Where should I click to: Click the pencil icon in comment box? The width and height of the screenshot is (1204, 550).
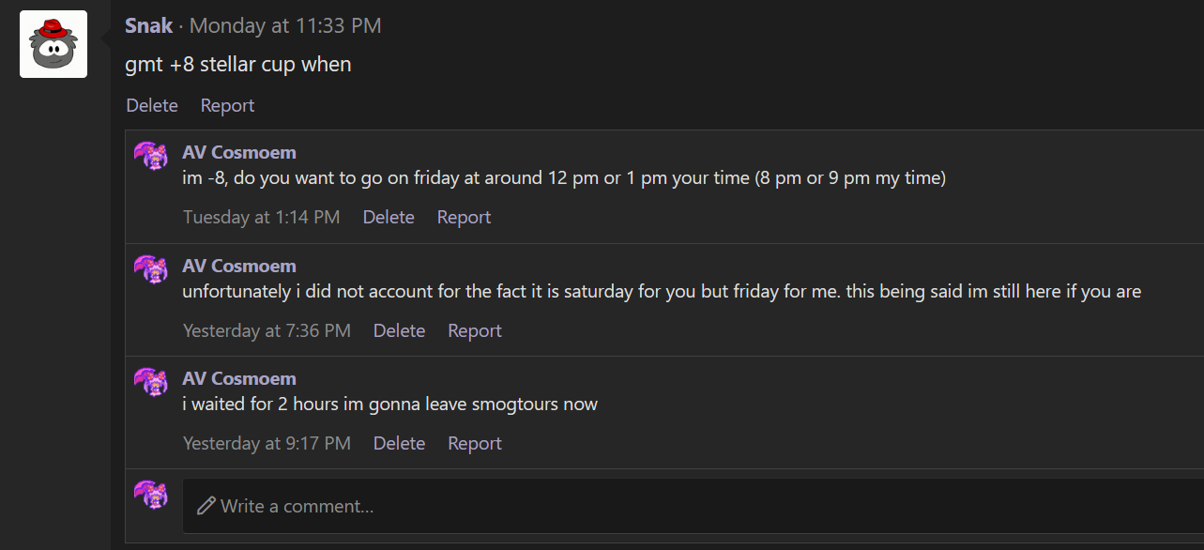pyautogui.click(x=206, y=506)
